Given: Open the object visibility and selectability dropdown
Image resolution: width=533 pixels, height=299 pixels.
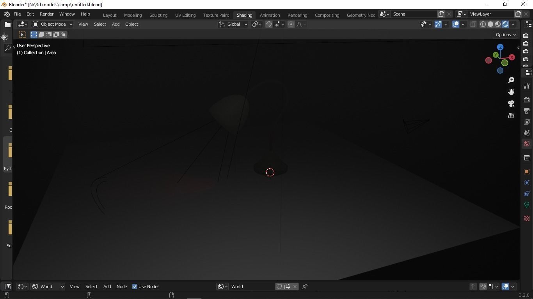Looking at the screenshot, I should 426,24.
